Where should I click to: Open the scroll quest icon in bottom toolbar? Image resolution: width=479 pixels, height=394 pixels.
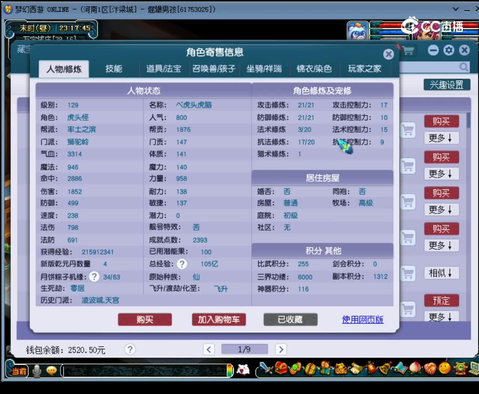[356, 369]
